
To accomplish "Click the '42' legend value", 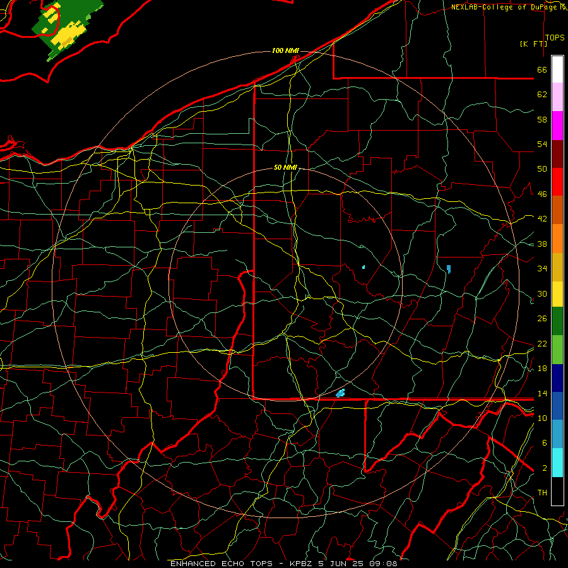I will (542, 219).
